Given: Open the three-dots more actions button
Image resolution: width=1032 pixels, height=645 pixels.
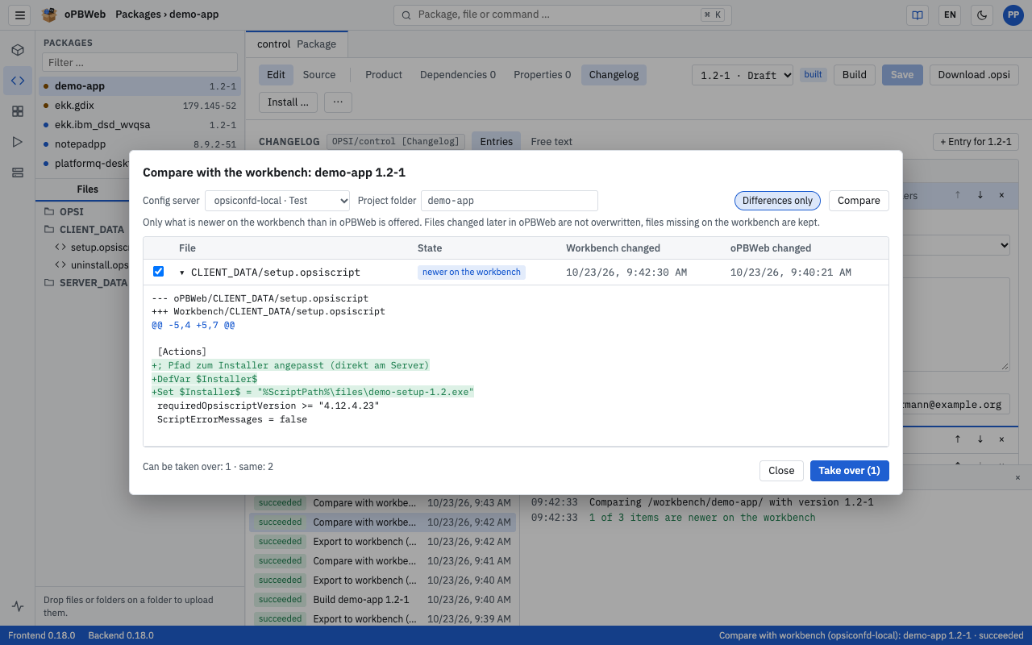Looking at the screenshot, I should click(338, 102).
